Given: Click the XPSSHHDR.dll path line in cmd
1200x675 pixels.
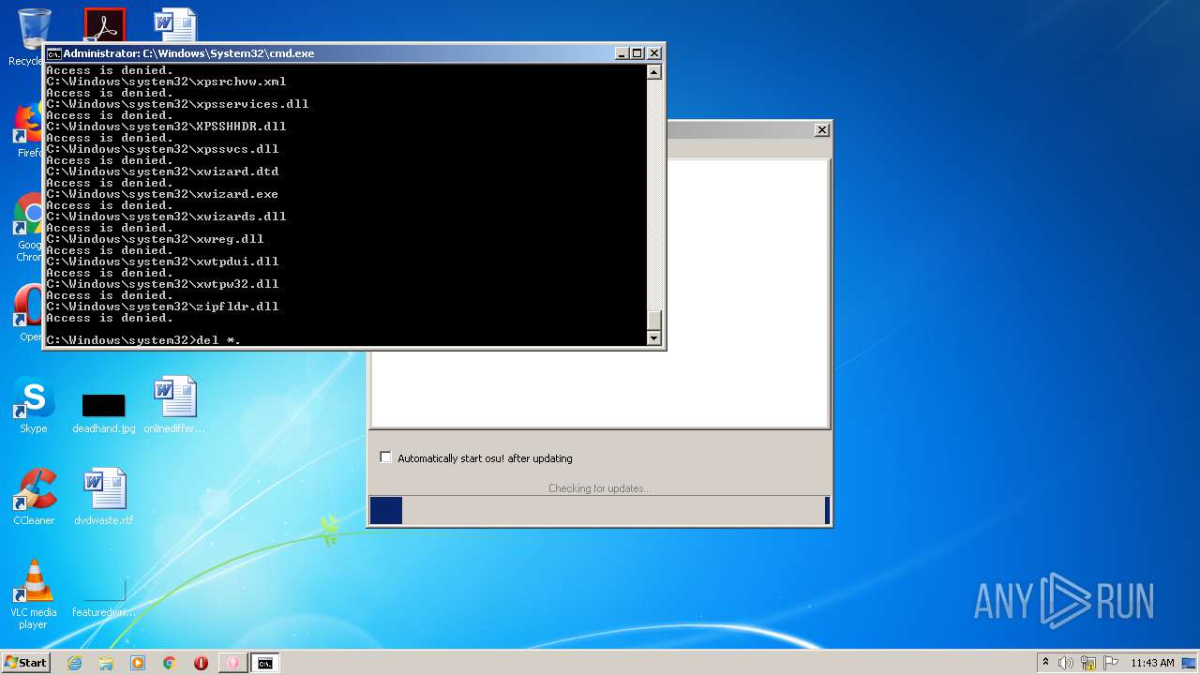Looking at the screenshot, I should [x=166, y=127].
